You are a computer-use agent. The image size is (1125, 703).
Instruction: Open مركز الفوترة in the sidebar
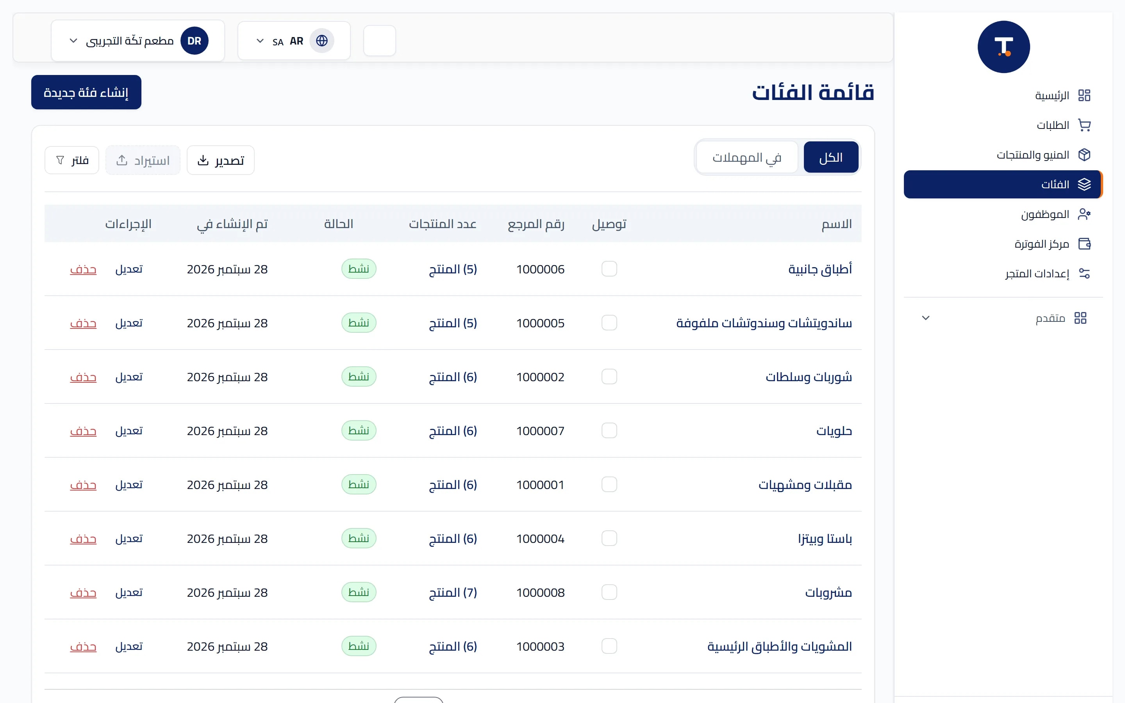coord(1003,244)
